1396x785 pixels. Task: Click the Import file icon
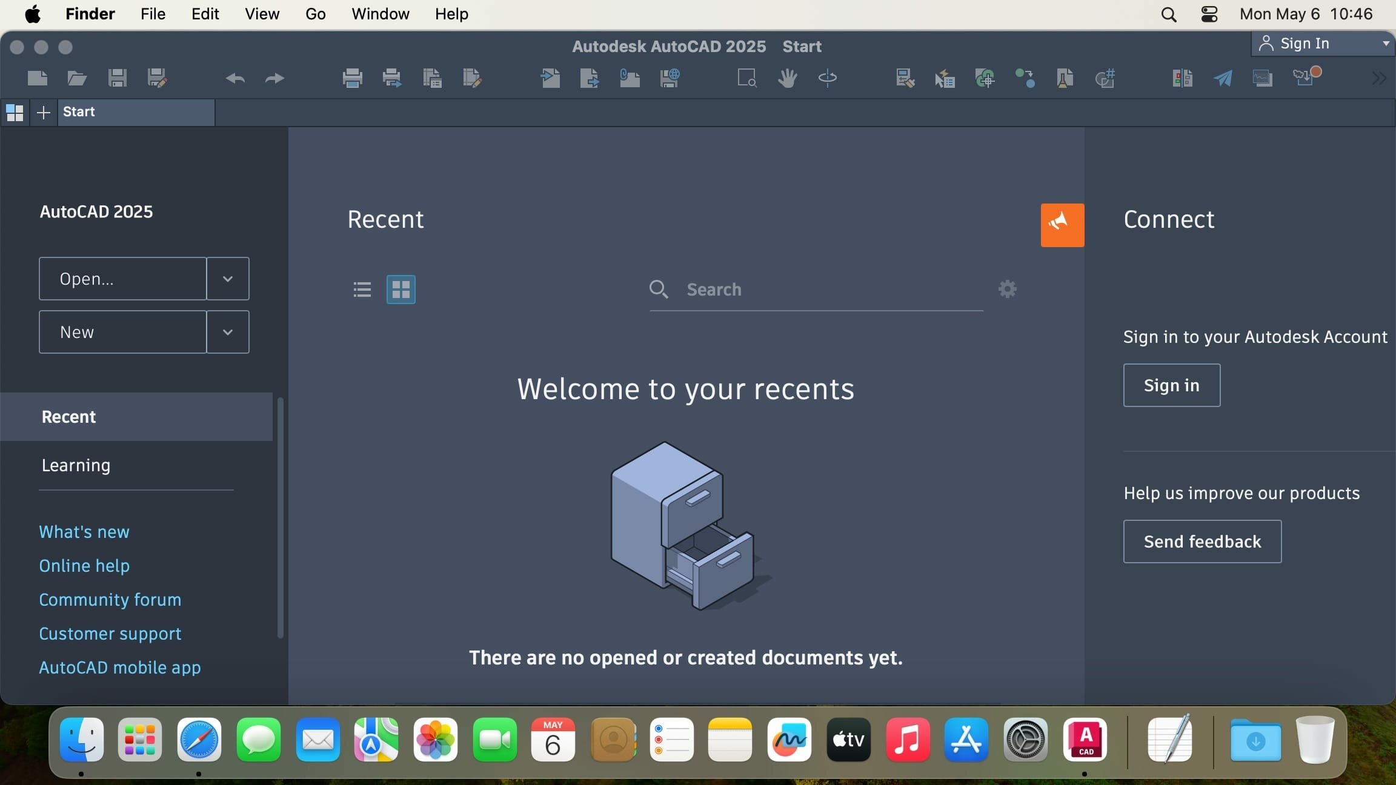coord(550,78)
